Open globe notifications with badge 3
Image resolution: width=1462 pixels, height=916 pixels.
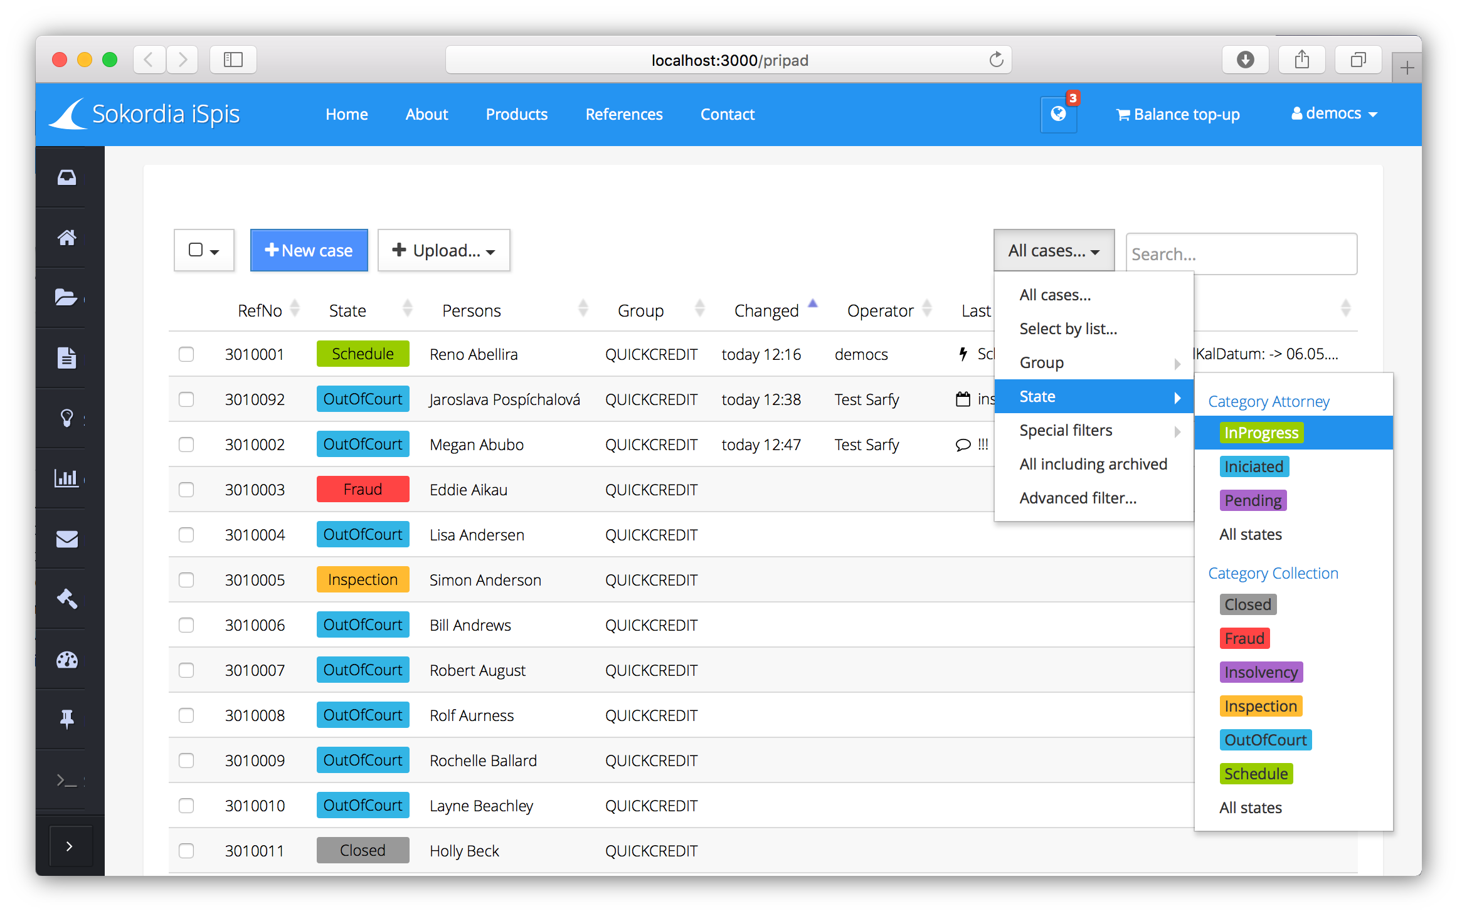click(1059, 114)
